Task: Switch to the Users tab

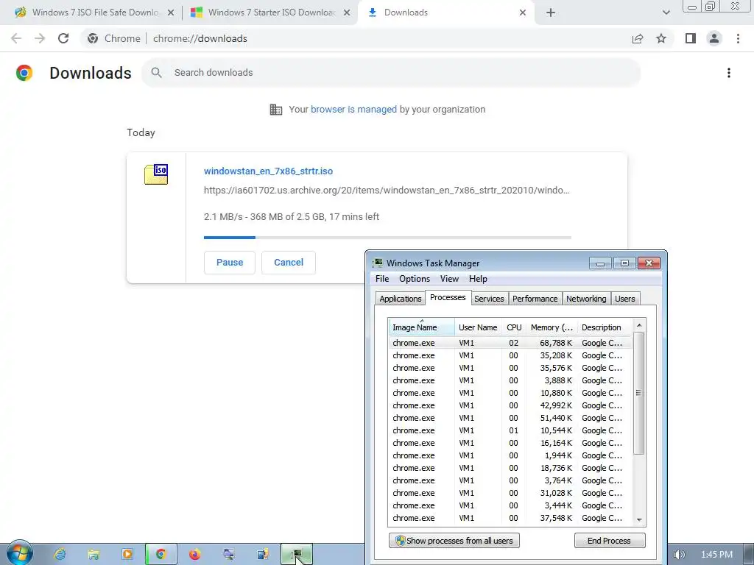Action: click(x=624, y=299)
